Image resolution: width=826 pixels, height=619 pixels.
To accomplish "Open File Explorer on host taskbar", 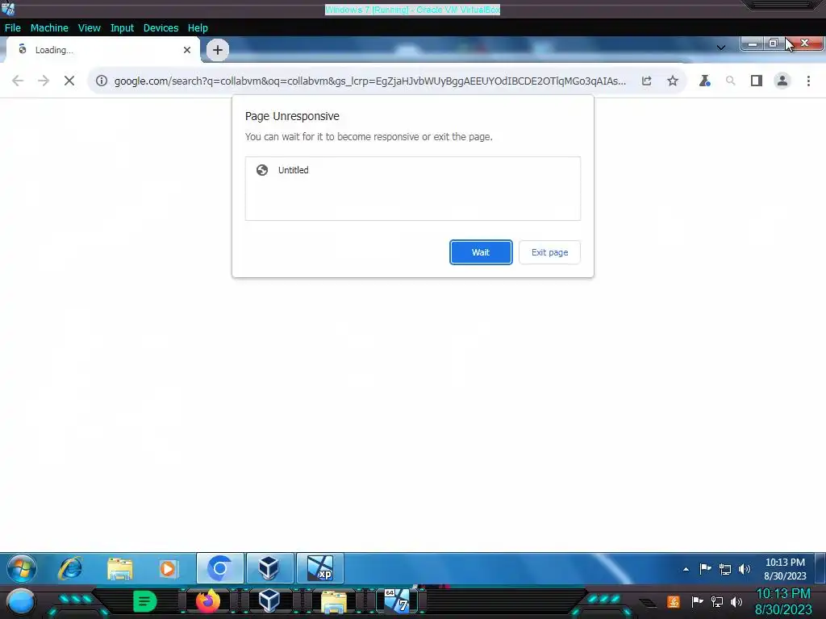I will tap(333, 602).
